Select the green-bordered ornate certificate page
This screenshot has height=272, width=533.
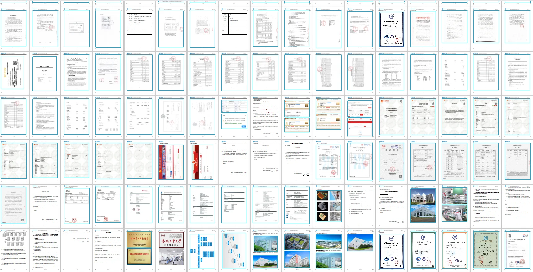[486, 251]
